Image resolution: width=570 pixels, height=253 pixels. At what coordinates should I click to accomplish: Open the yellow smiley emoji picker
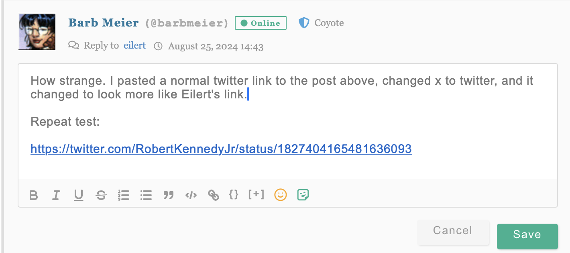click(x=281, y=195)
